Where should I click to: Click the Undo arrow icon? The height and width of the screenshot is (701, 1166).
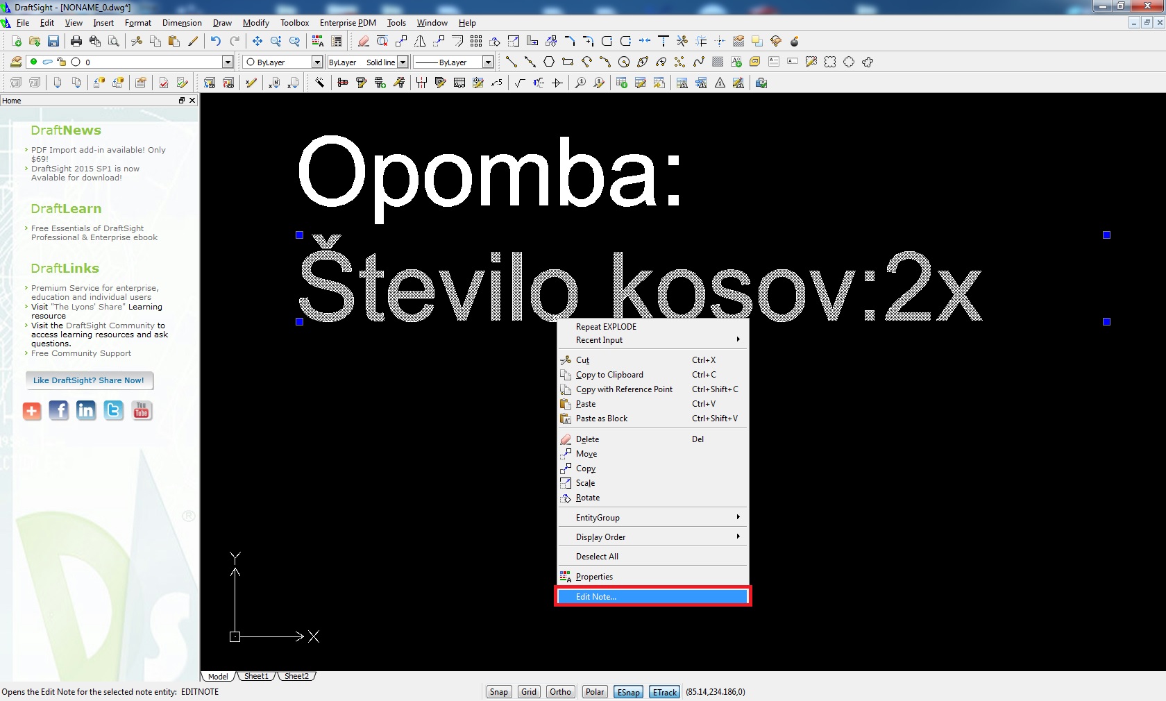click(x=216, y=42)
